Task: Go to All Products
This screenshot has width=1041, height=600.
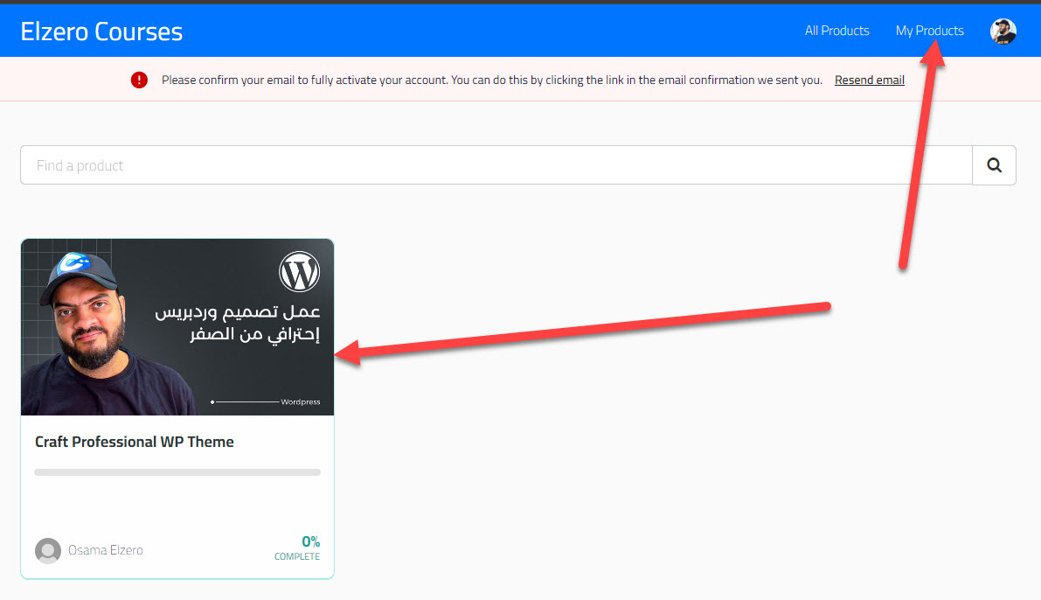Action: 836,31
